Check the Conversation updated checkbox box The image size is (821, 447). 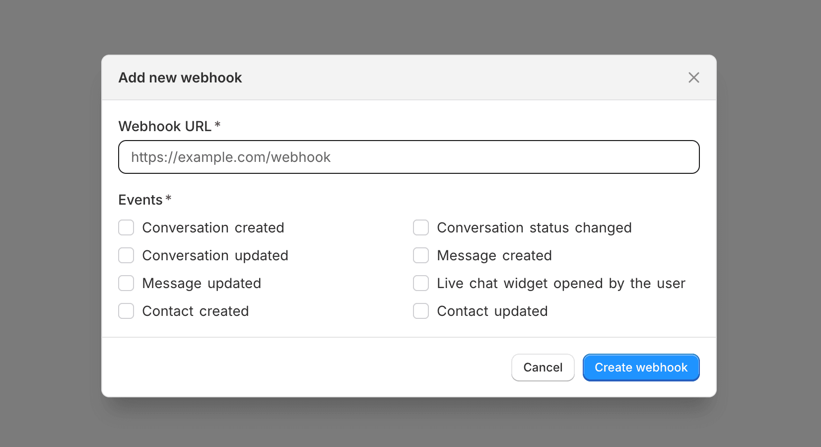tap(126, 255)
